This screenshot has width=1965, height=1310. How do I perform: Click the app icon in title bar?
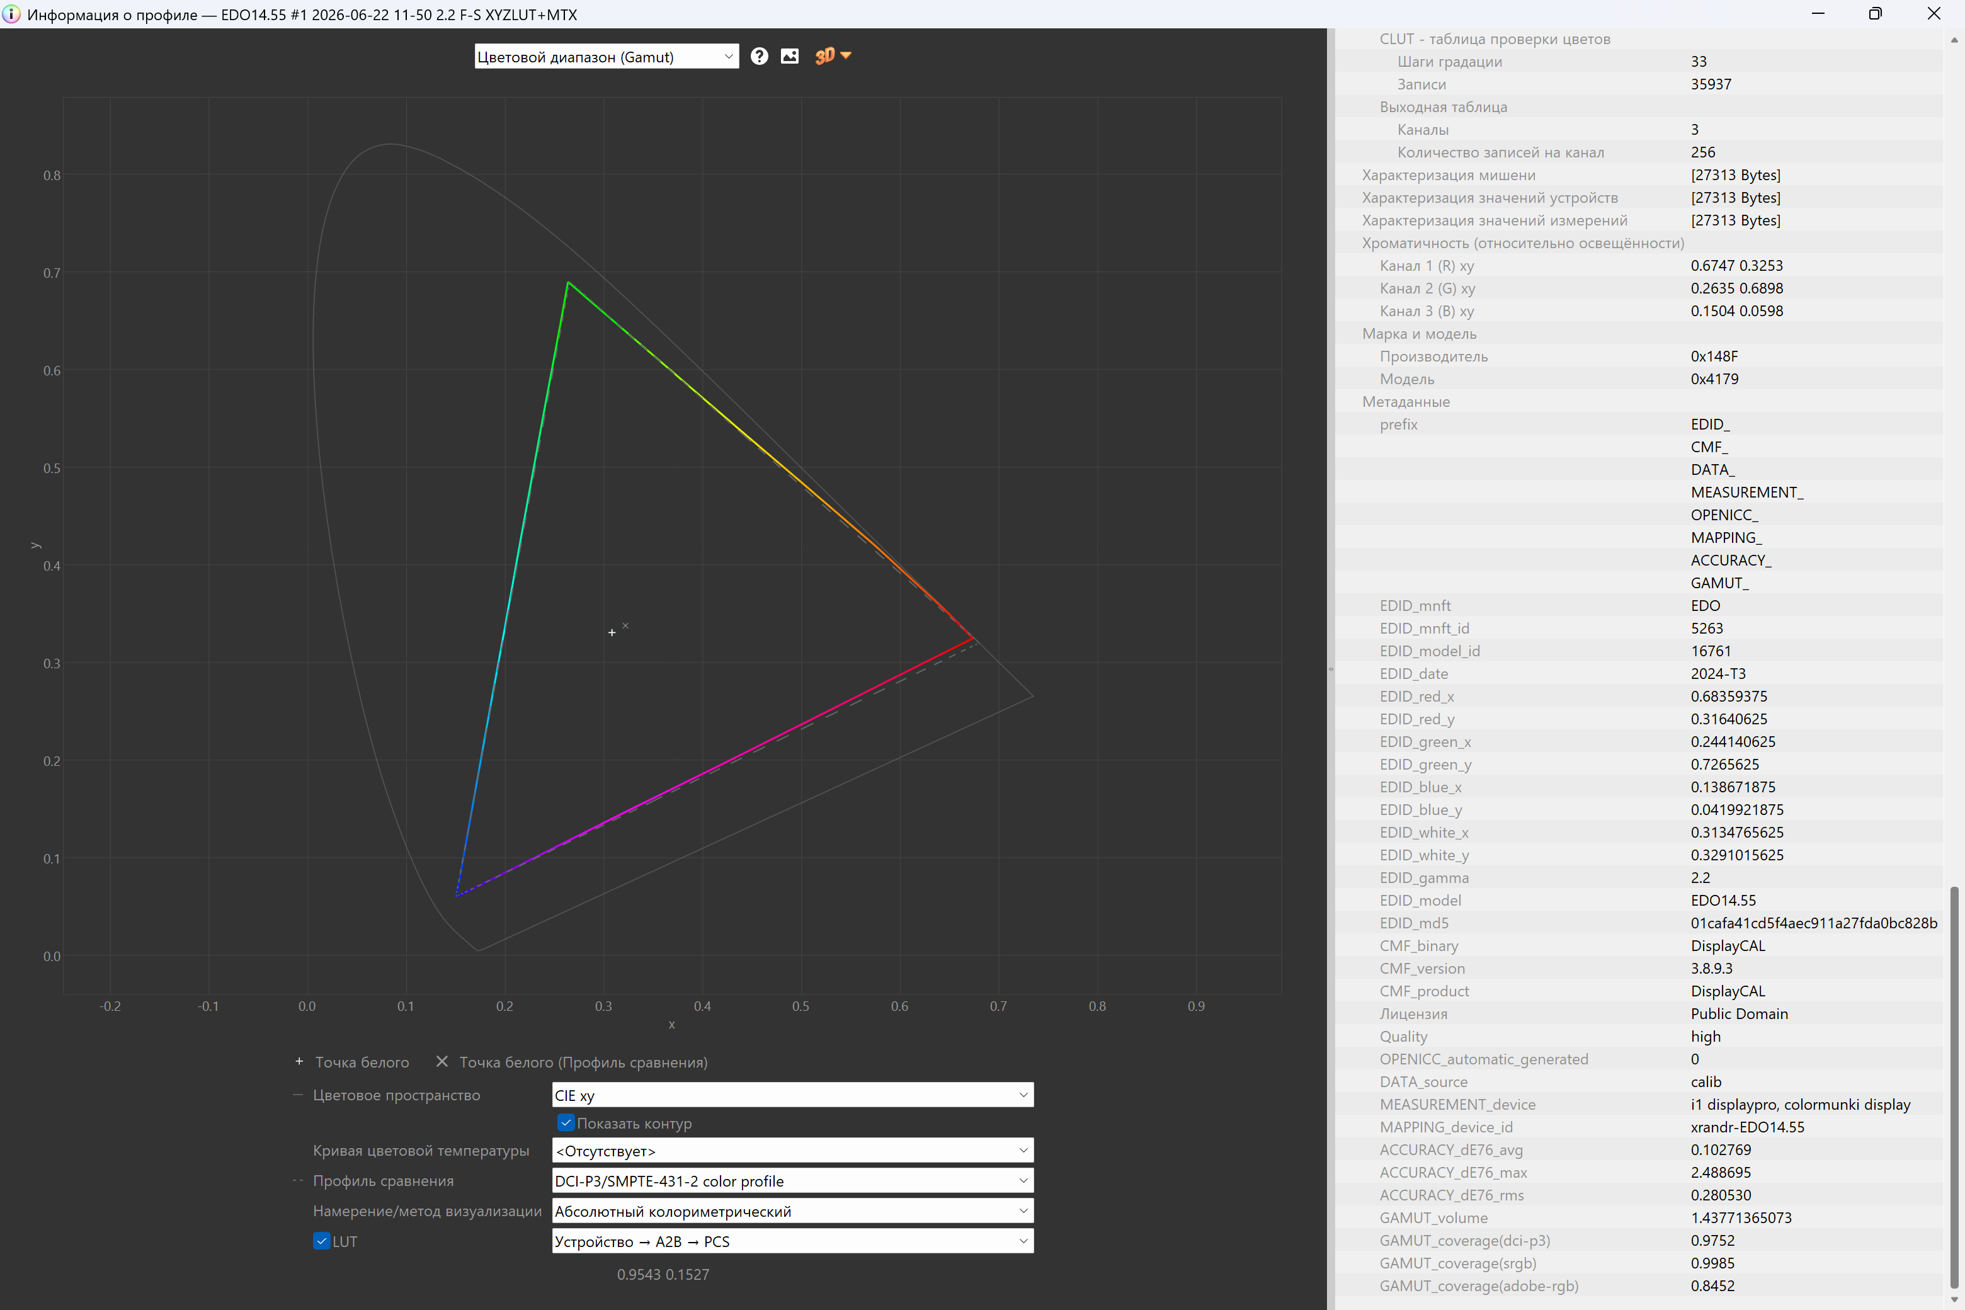pos(12,14)
